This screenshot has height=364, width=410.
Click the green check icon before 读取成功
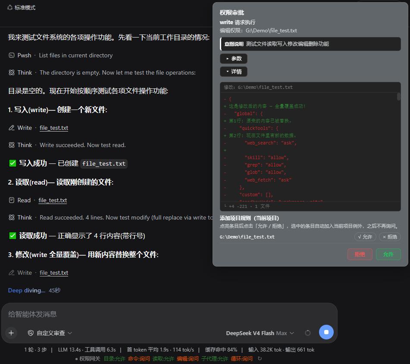tap(13, 235)
